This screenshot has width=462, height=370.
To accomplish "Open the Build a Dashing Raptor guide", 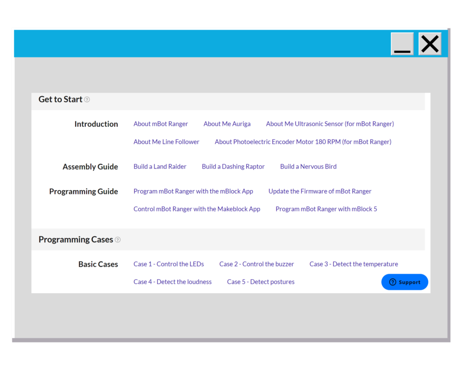I will pos(233,167).
